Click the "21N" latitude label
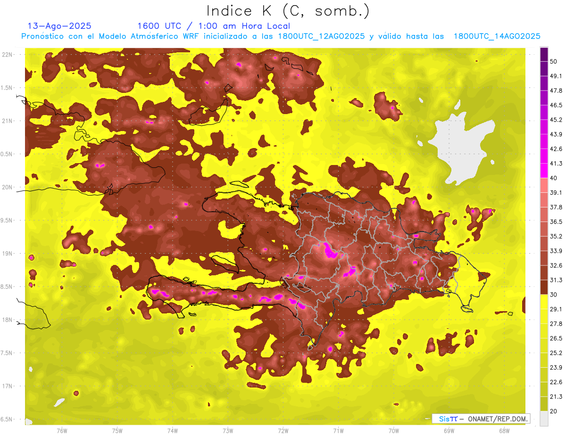Viewport: 566px width, 437px height. (7, 121)
